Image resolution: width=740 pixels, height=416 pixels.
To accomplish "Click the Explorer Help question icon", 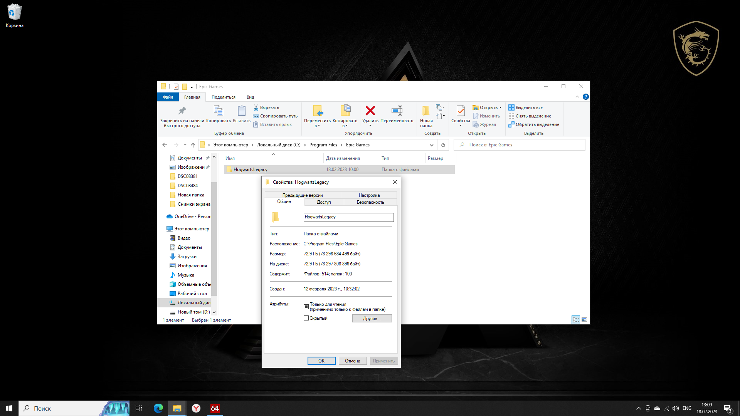I will pos(585,97).
